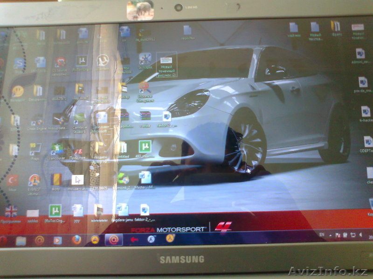Click the red arrow taskbar icon
373x279 pixels.
coord(134,239)
